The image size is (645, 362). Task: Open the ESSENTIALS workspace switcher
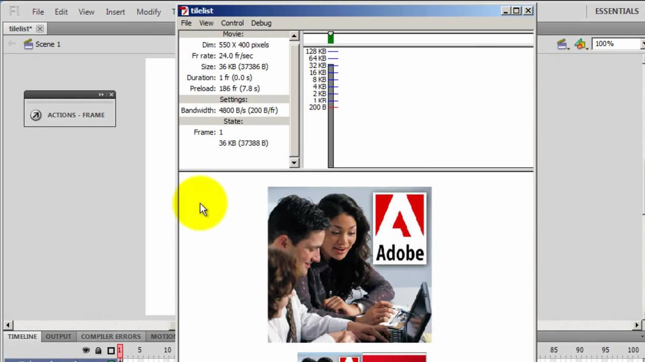[617, 11]
